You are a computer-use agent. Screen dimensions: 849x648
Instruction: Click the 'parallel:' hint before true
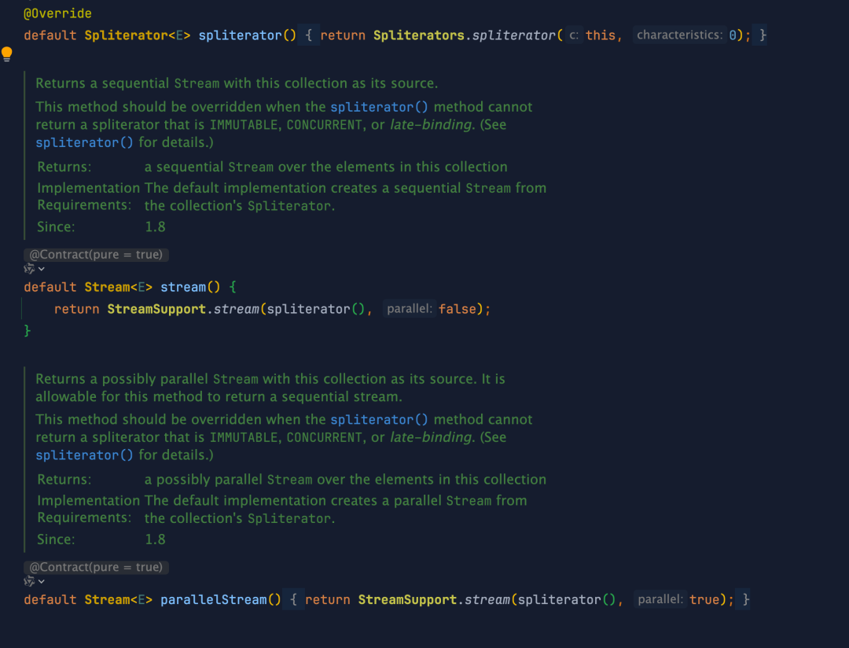pos(660,599)
